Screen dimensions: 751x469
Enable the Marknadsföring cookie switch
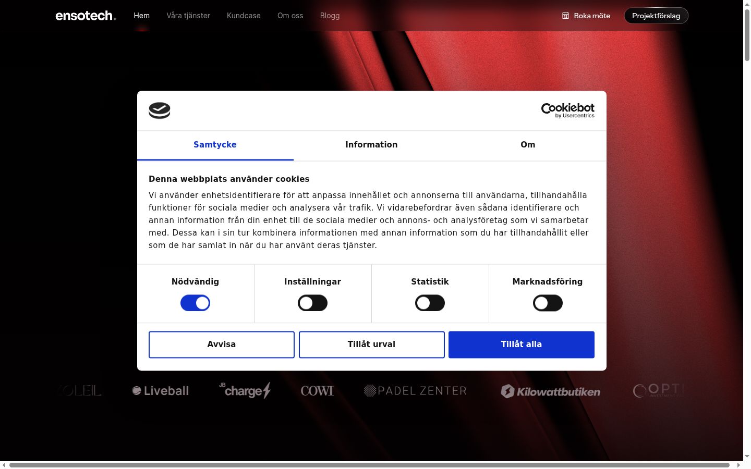548,303
